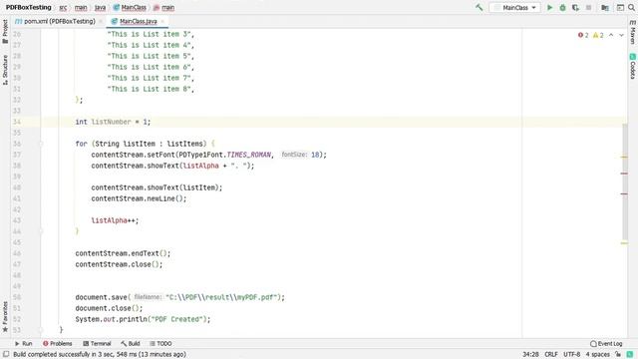Open Project Structure folder icon
This screenshot has height=359, width=638.
coord(605,7)
